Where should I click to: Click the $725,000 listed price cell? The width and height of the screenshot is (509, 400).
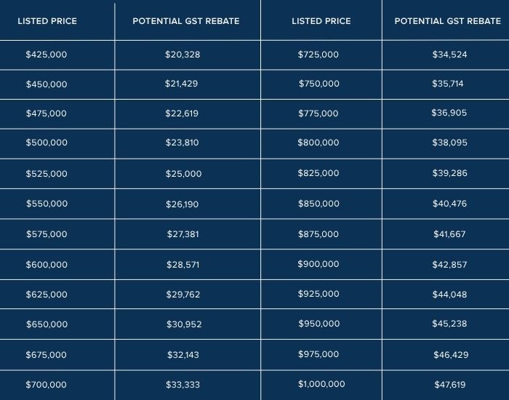(x=318, y=55)
